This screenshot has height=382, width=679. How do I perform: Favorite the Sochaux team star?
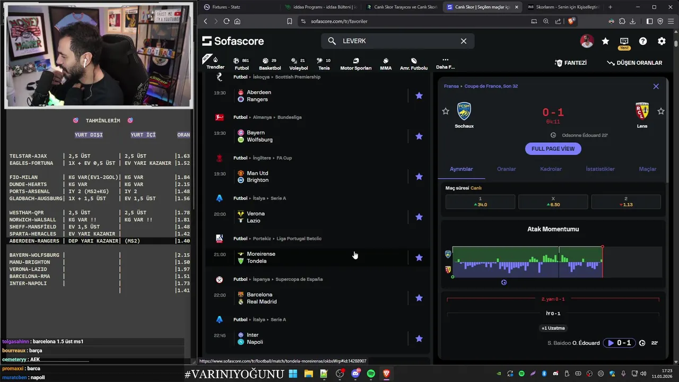(x=446, y=111)
